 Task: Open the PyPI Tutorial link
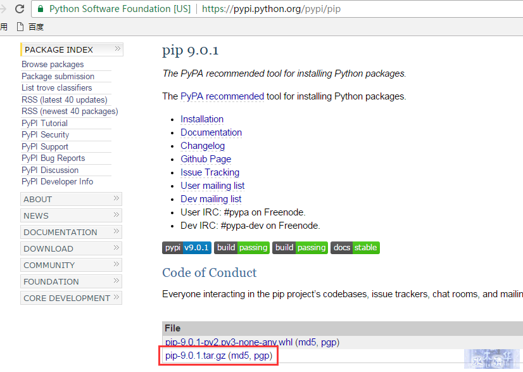tap(45, 123)
